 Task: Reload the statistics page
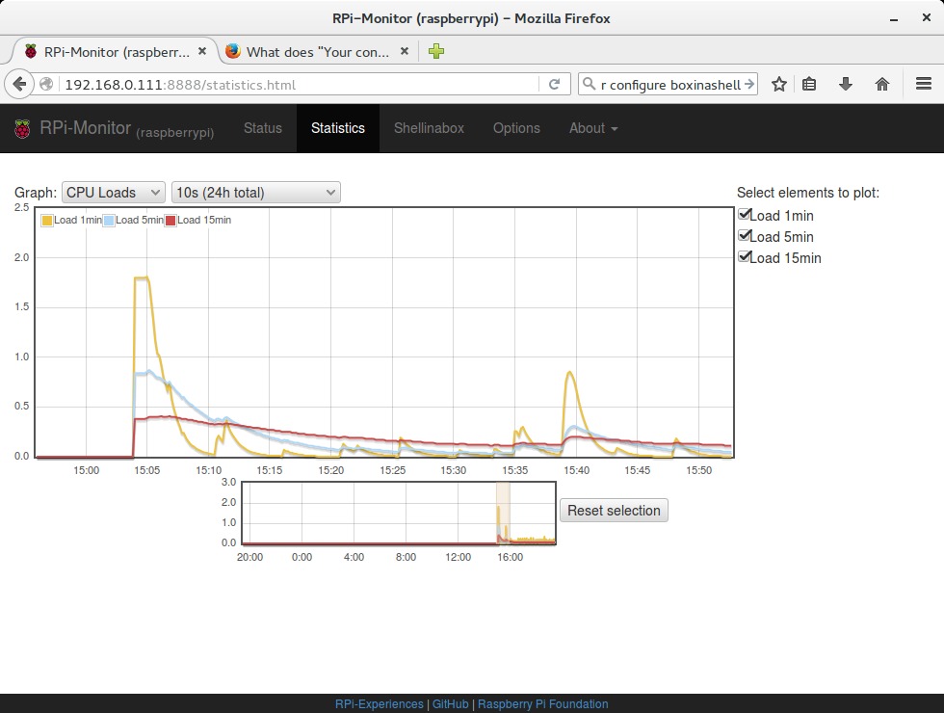(x=552, y=84)
